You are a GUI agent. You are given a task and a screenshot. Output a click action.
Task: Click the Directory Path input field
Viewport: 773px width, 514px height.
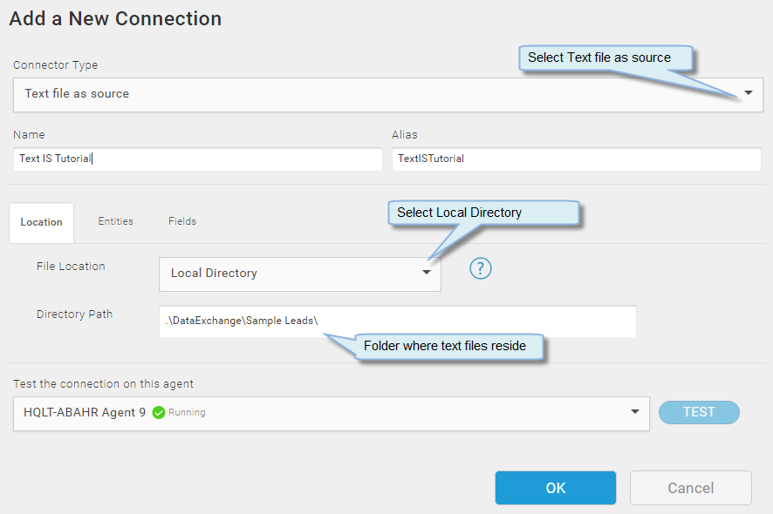tap(397, 321)
